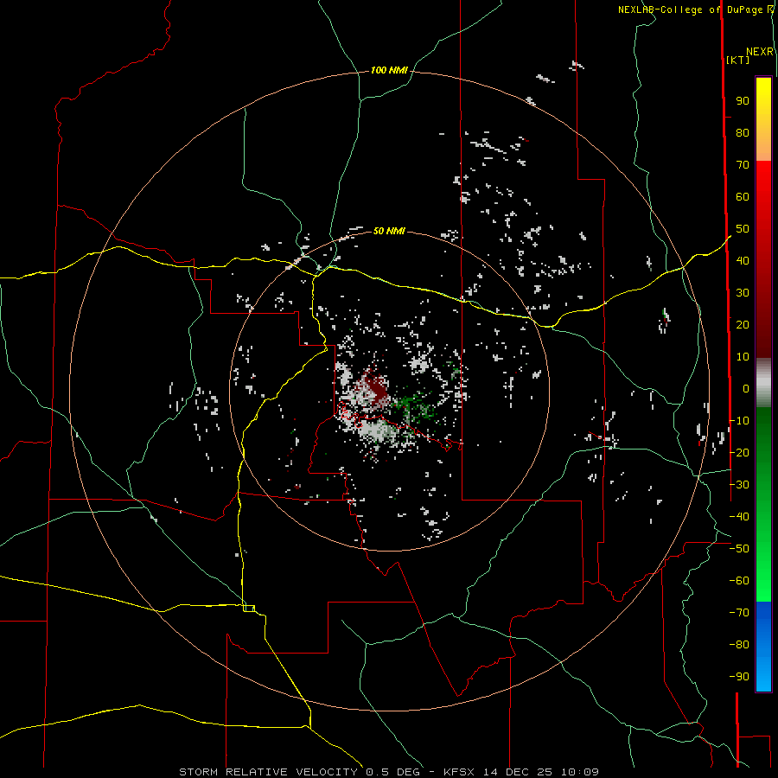
Task: Click the 100 NMI range ring label
Action: pyautogui.click(x=389, y=71)
